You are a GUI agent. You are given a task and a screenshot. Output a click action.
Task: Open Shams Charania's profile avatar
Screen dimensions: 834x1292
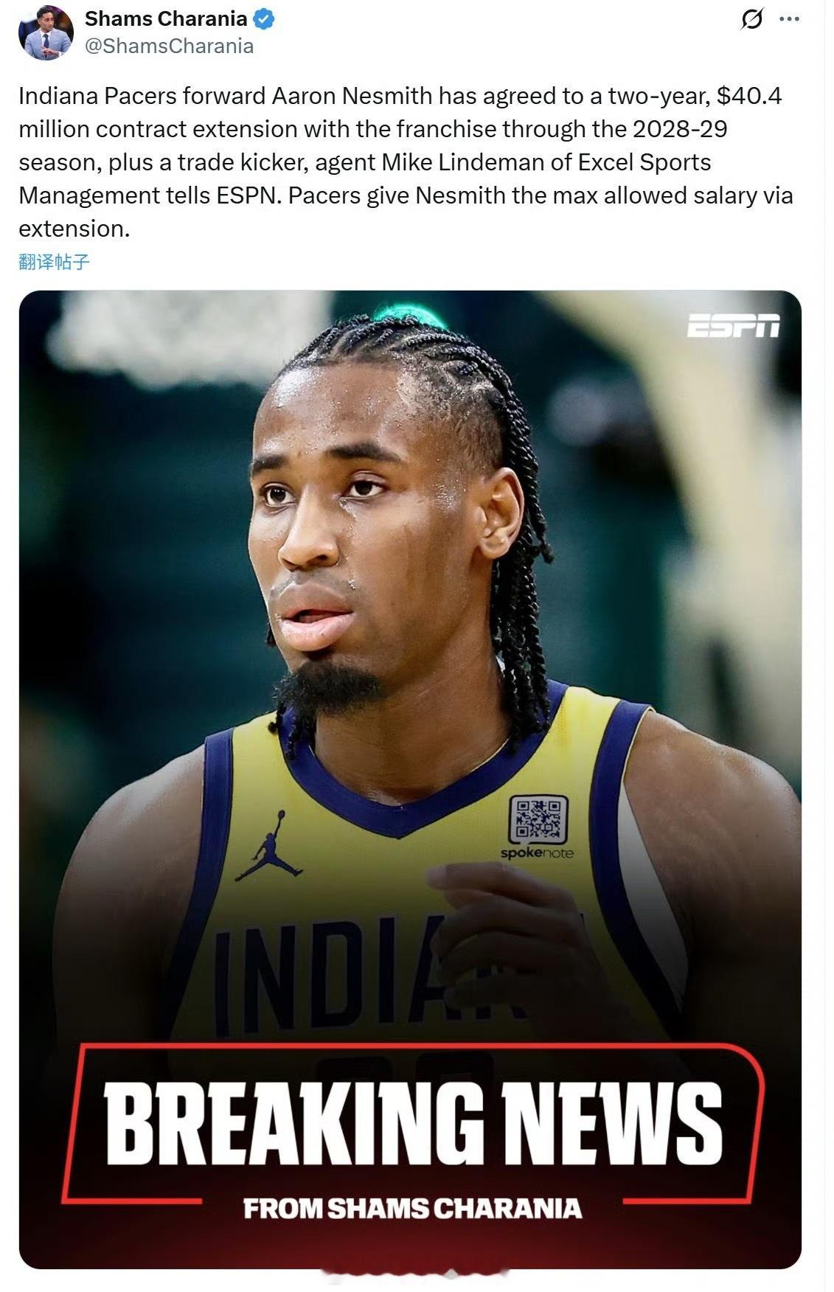click(x=44, y=32)
